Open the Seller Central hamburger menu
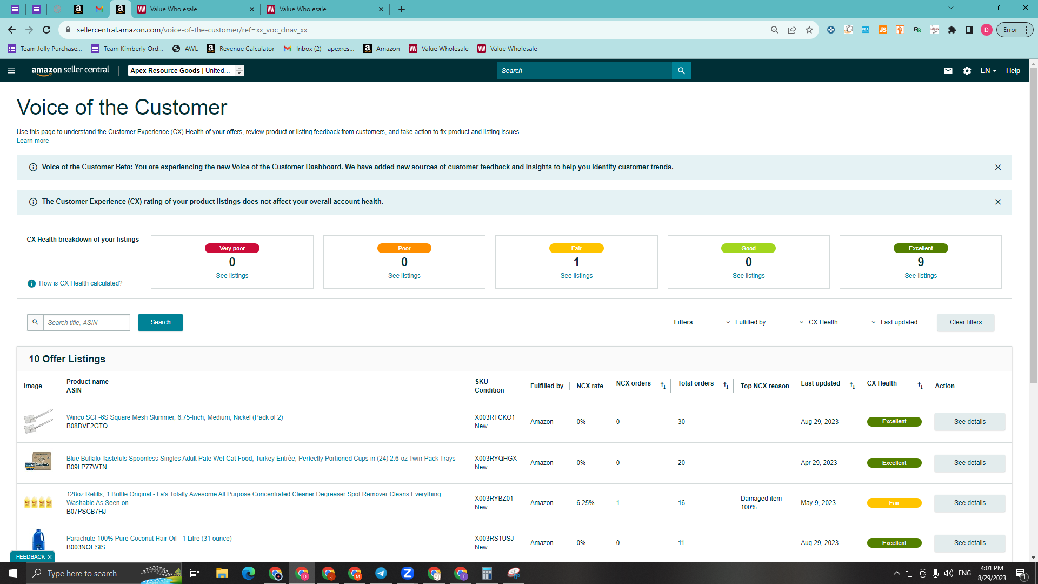 11,71
